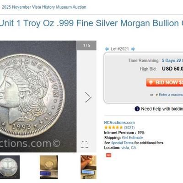Click the small red badge under Location
Viewport: 183px width, 183px height.
[108, 155]
